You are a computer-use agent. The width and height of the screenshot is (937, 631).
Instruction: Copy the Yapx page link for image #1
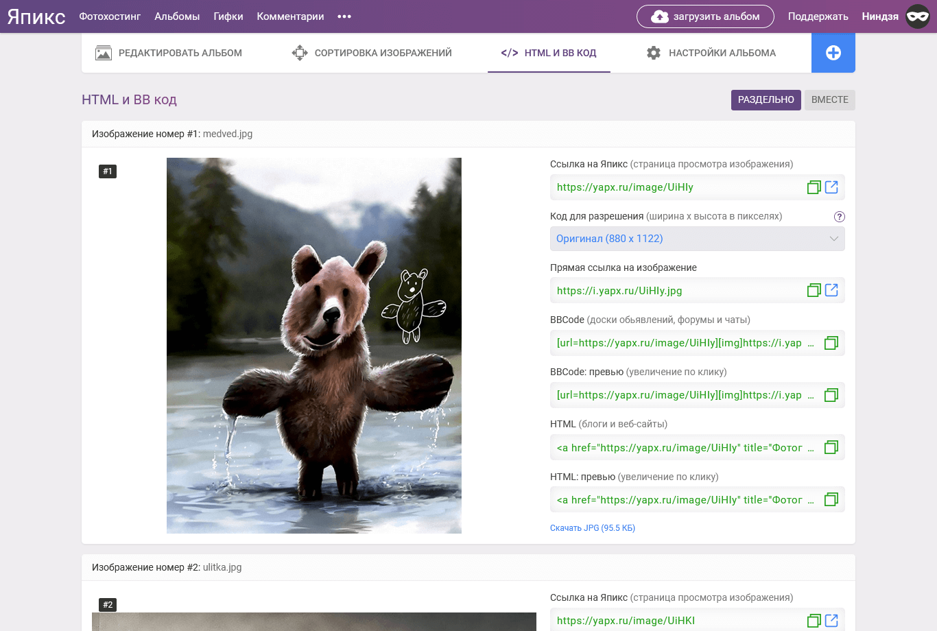pyautogui.click(x=814, y=187)
